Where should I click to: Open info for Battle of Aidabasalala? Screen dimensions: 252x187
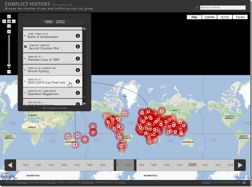(x=78, y=36)
